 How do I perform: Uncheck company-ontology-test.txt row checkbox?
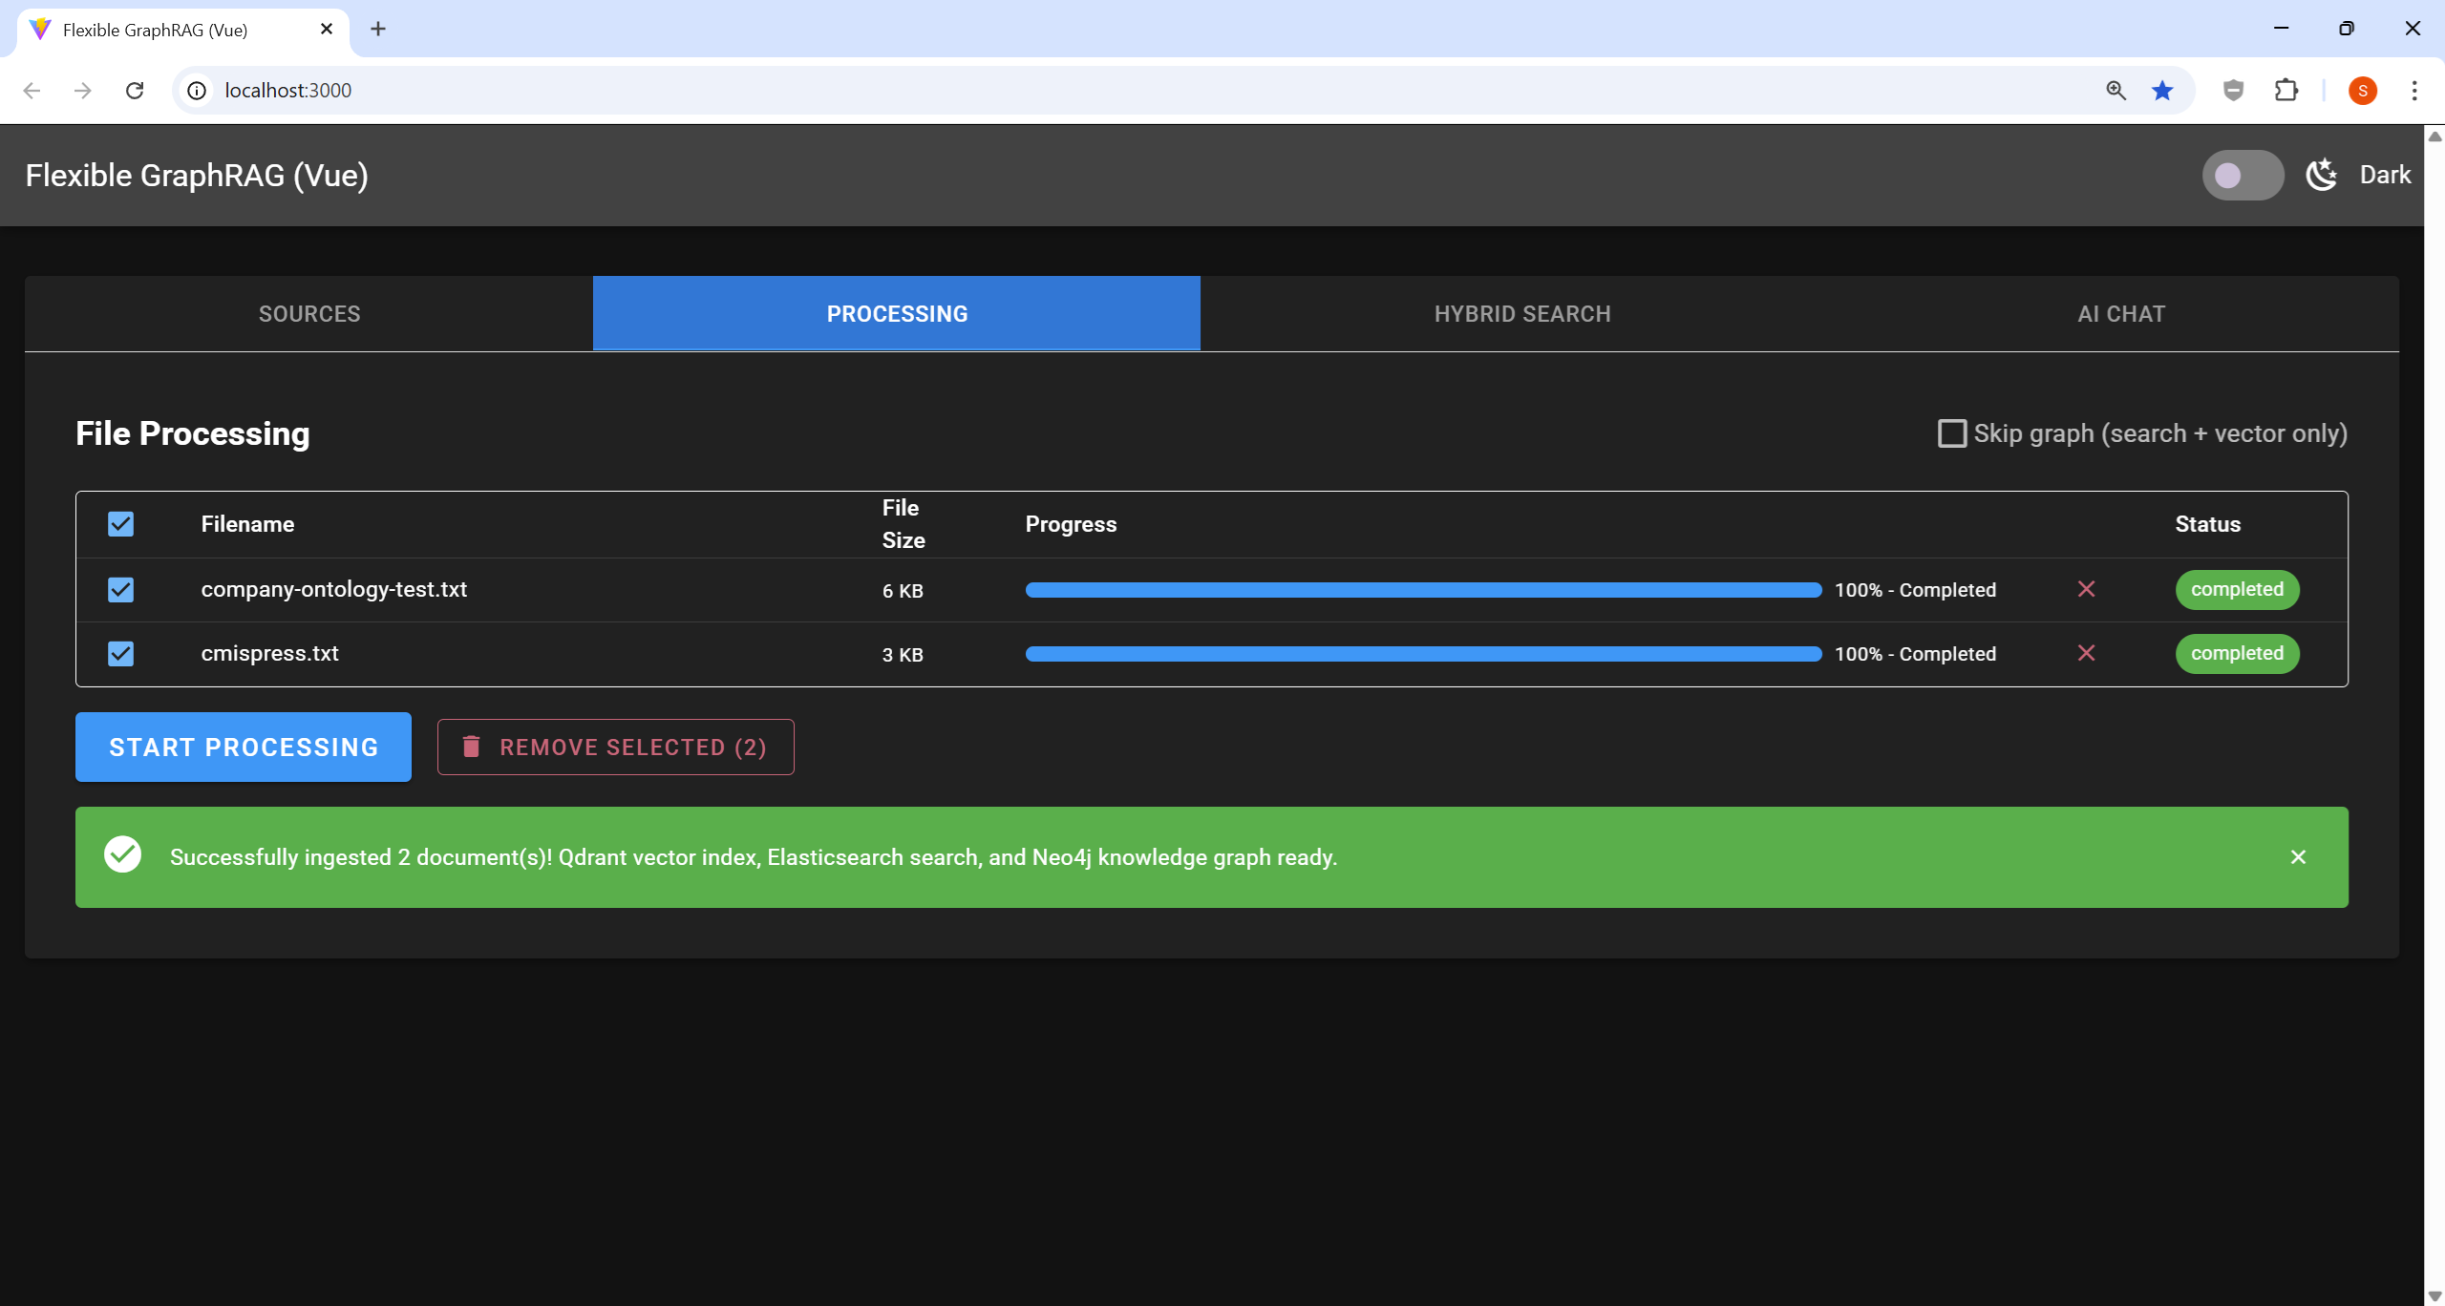tap(120, 589)
